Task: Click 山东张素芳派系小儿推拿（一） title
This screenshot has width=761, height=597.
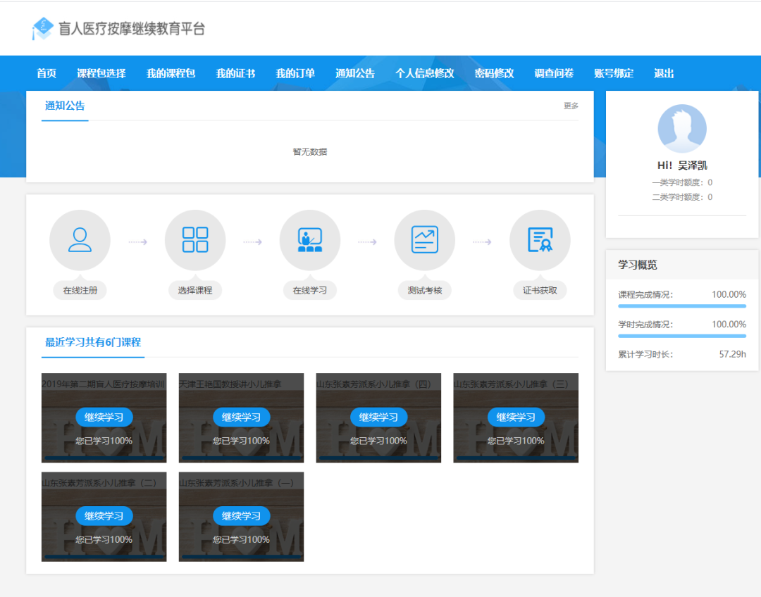Action: [236, 483]
